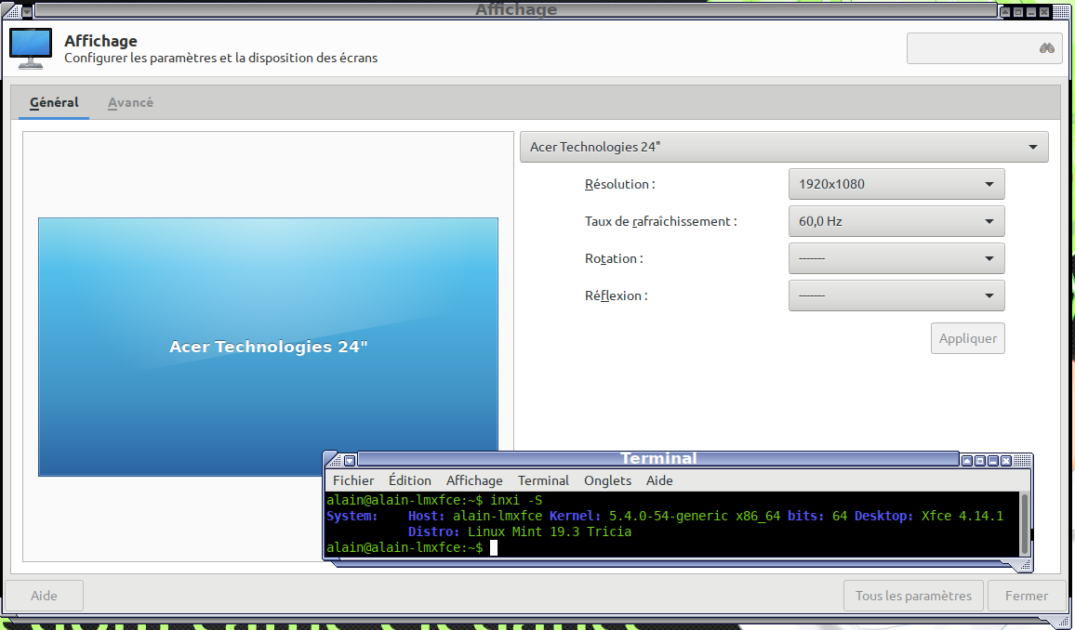Viewport: 1075px width, 630px height.
Task: Expand the Rotation dropdown
Action: 896,258
